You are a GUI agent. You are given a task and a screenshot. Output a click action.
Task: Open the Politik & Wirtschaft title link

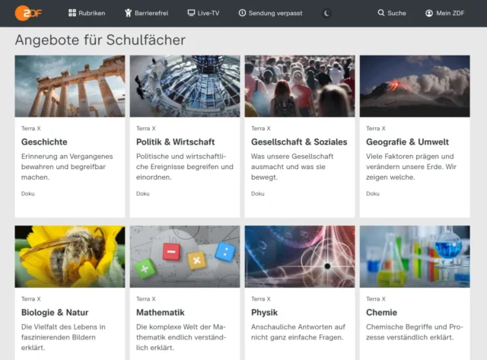[175, 142]
